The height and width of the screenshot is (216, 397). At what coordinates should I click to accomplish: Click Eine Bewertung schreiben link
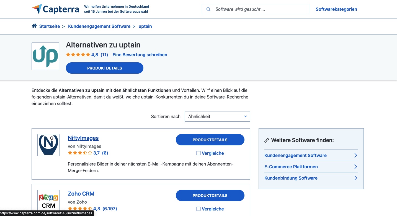pyautogui.click(x=140, y=55)
